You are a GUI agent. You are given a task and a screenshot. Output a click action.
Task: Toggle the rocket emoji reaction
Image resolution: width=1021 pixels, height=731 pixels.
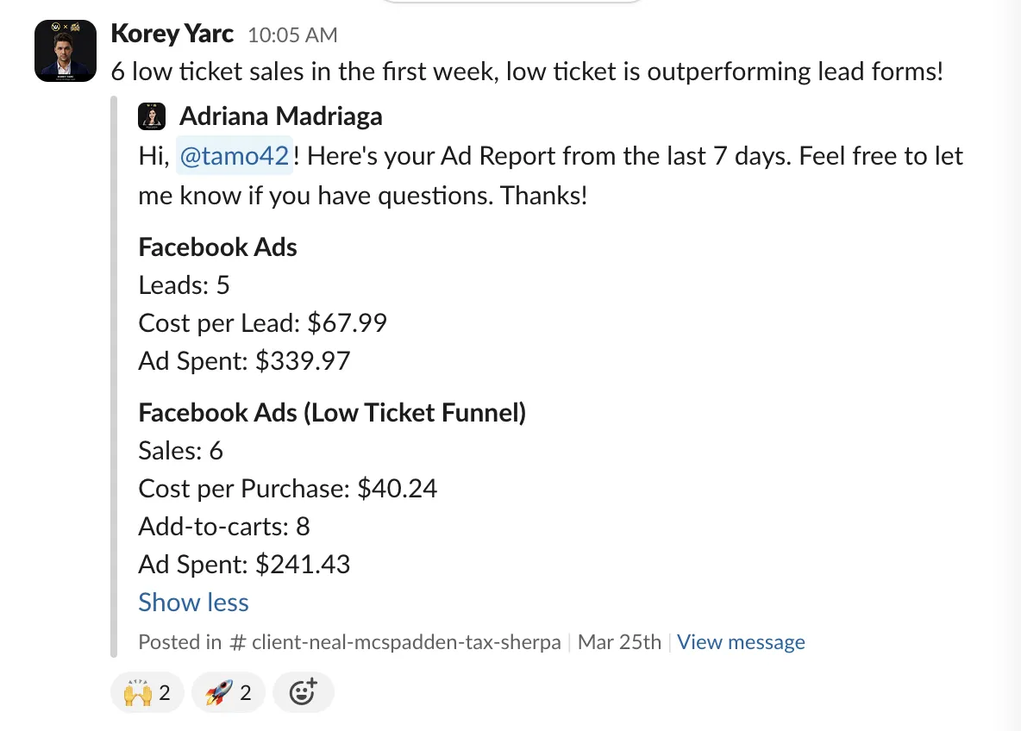[x=228, y=692]
